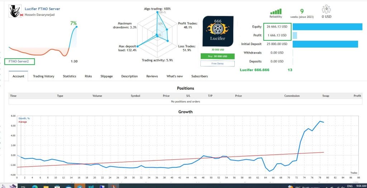This screenshot has width=367, height=188.
Task: Click the Free Demo button
Action: click(218, 63)
